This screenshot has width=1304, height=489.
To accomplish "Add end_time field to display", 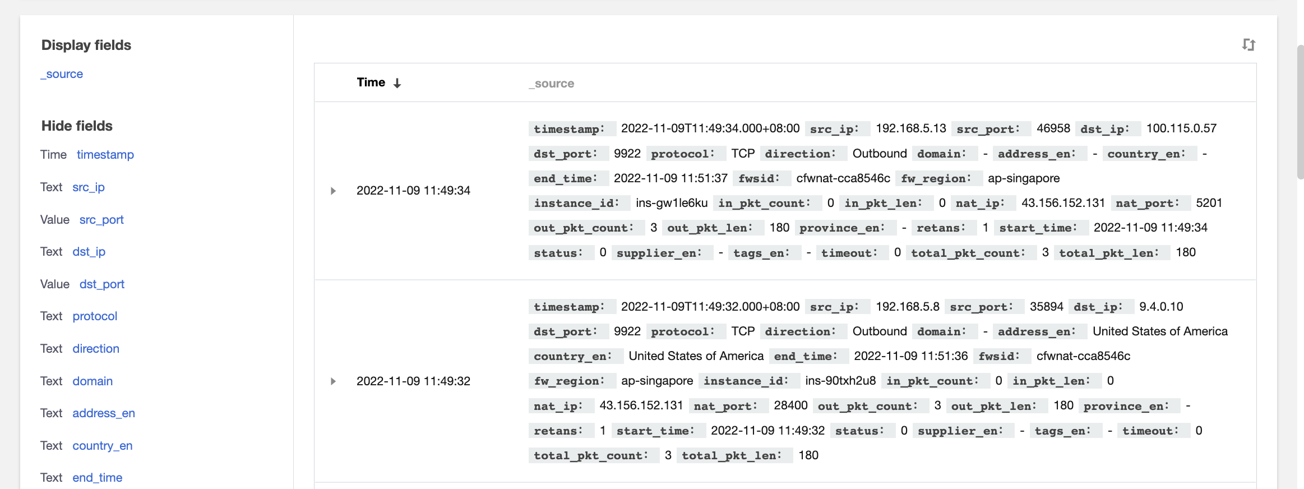I will coord(98,478).
